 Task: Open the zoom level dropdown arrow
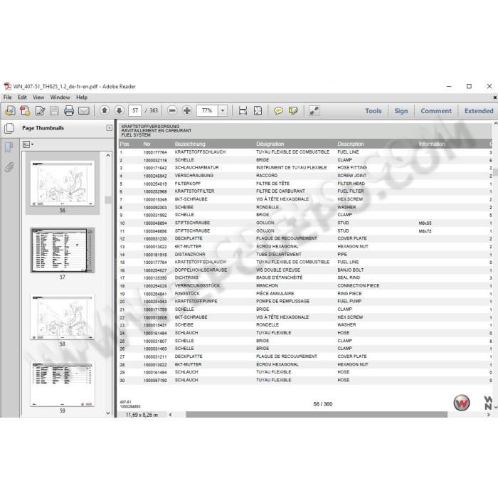click(x=223, y=110)
